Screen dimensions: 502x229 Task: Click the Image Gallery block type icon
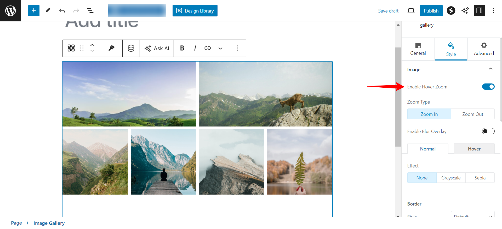click(71, 48)
